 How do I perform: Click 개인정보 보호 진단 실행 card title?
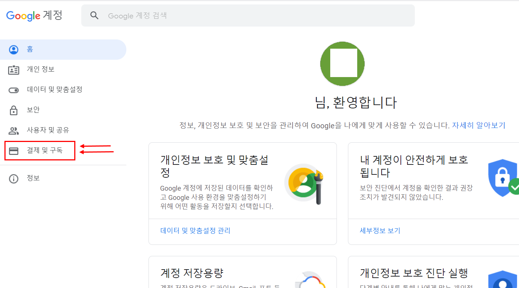point(414,273)
